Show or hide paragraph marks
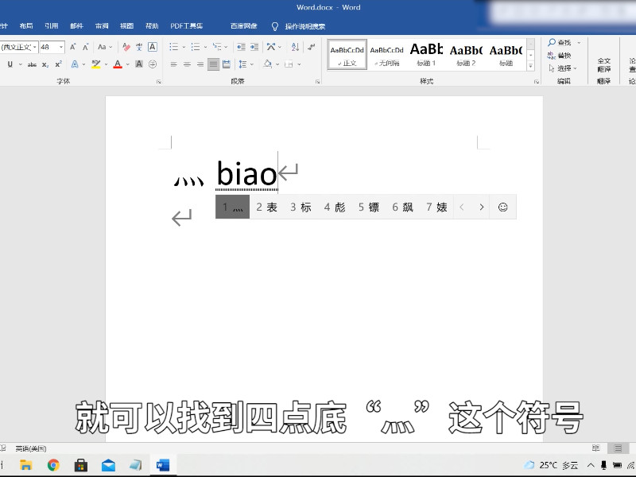The width and height of the screenshot is (636, 477). click(312, 47)
